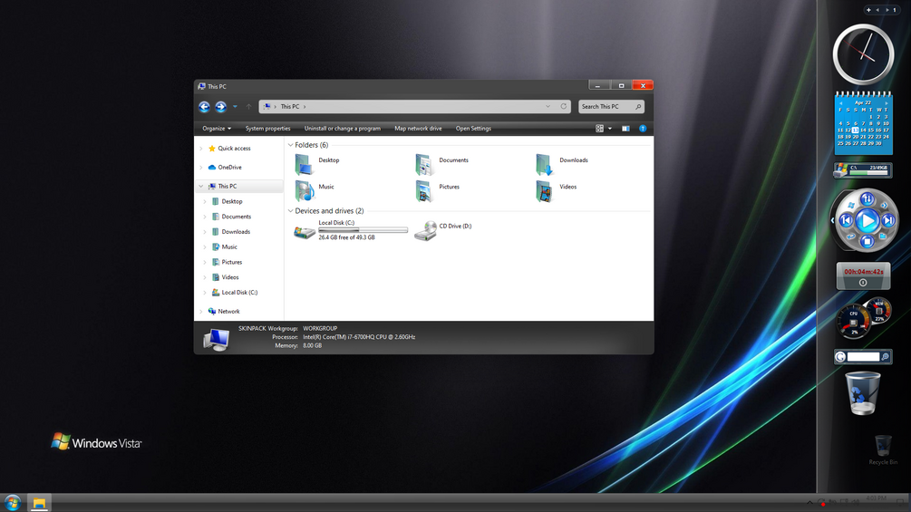This screenshot has height=512, width=911.
Task: Play media in the sidebar player gadget
Action: pos(867,220)
